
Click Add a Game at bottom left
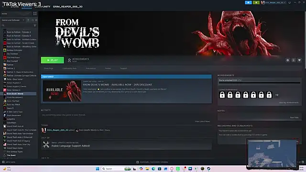[x=9, y=162]
